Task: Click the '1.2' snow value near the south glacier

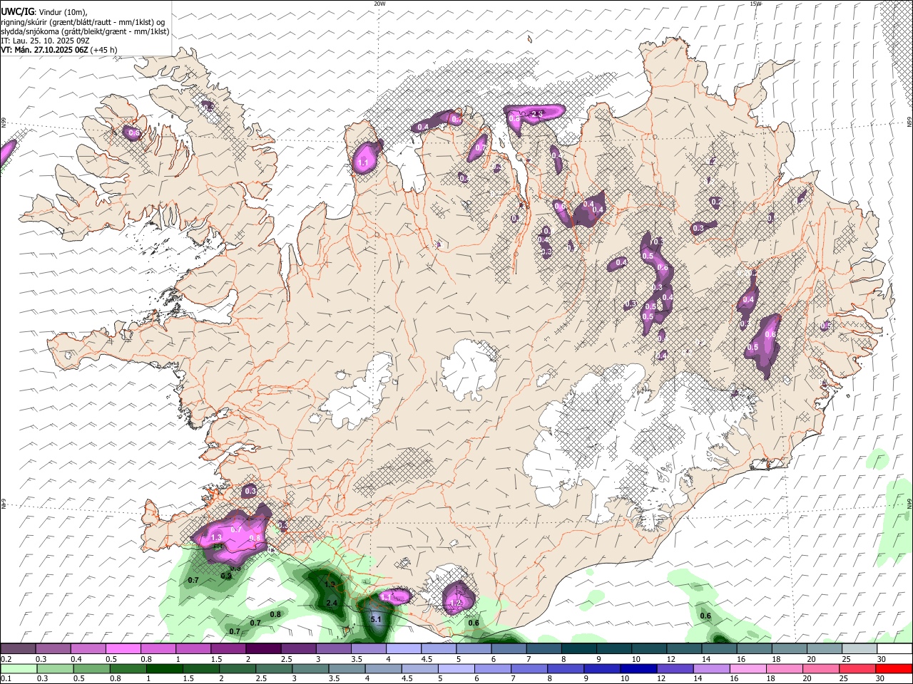Action: (456, 603)
